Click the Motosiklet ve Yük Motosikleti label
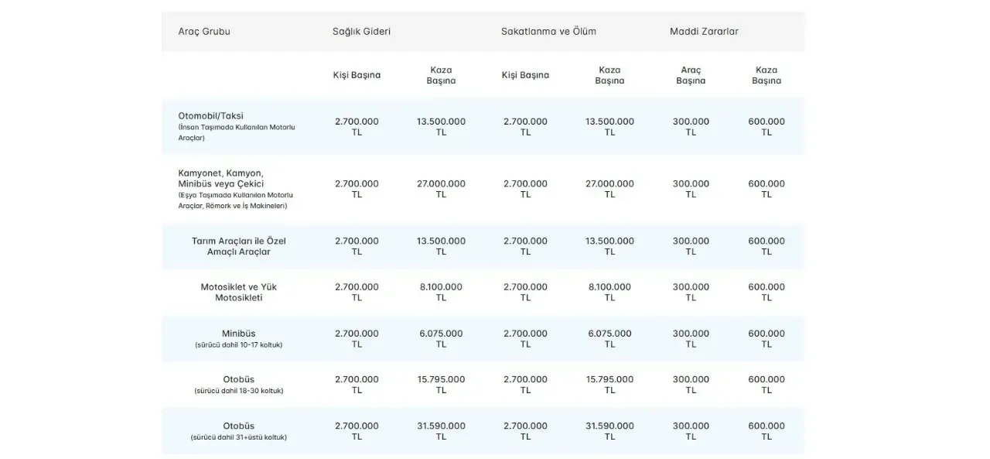The width and height of the screenshot is (990, 459). (238, 293)
